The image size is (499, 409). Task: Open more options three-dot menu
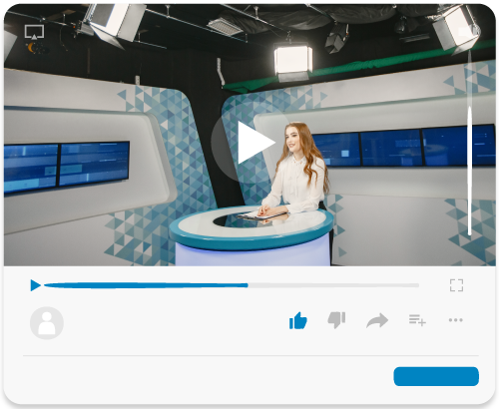click(455, 320)
